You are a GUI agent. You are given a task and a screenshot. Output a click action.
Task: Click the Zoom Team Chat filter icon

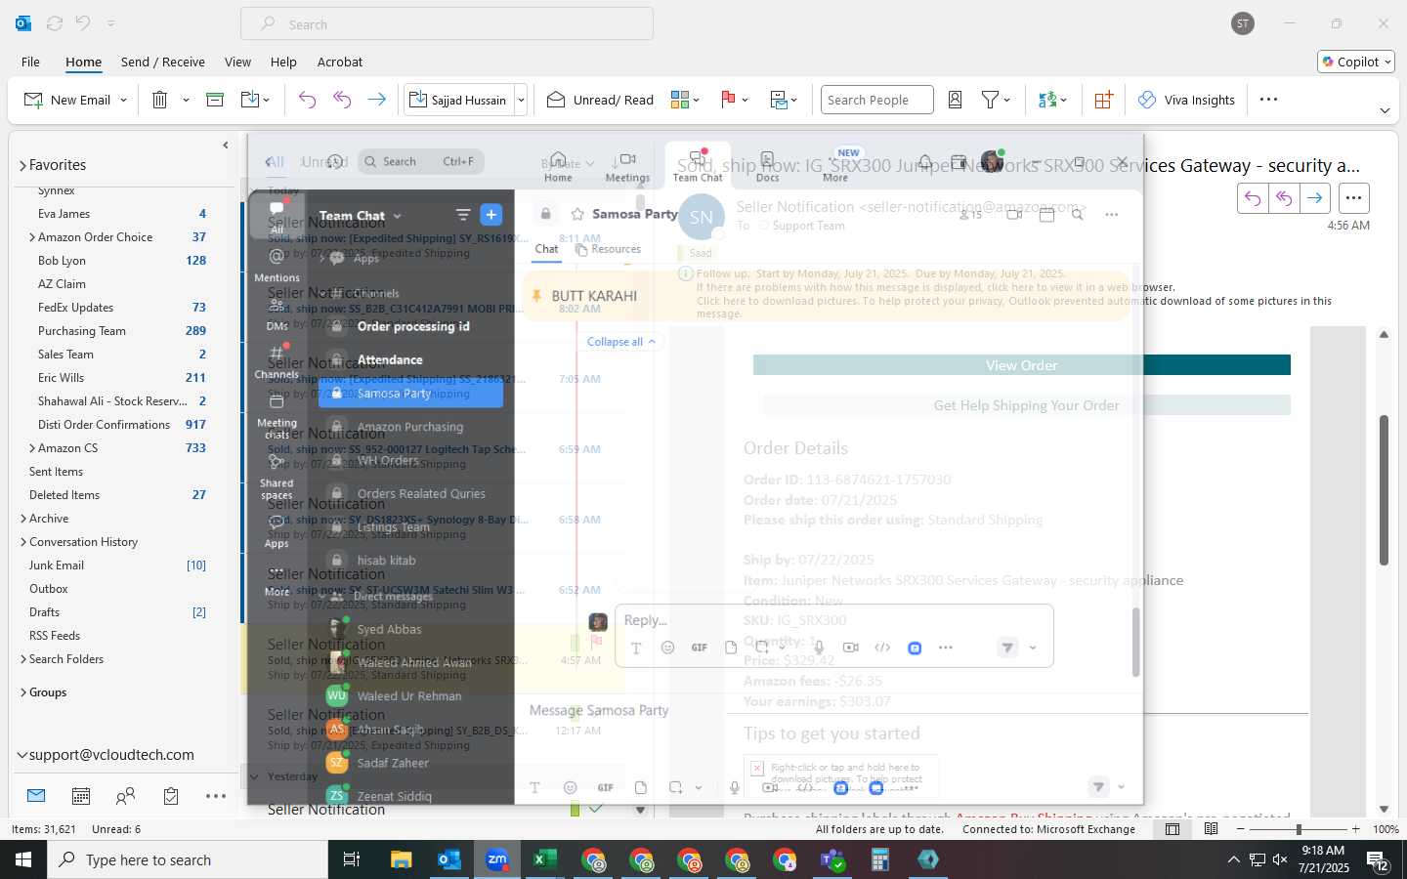pos(463,215)
